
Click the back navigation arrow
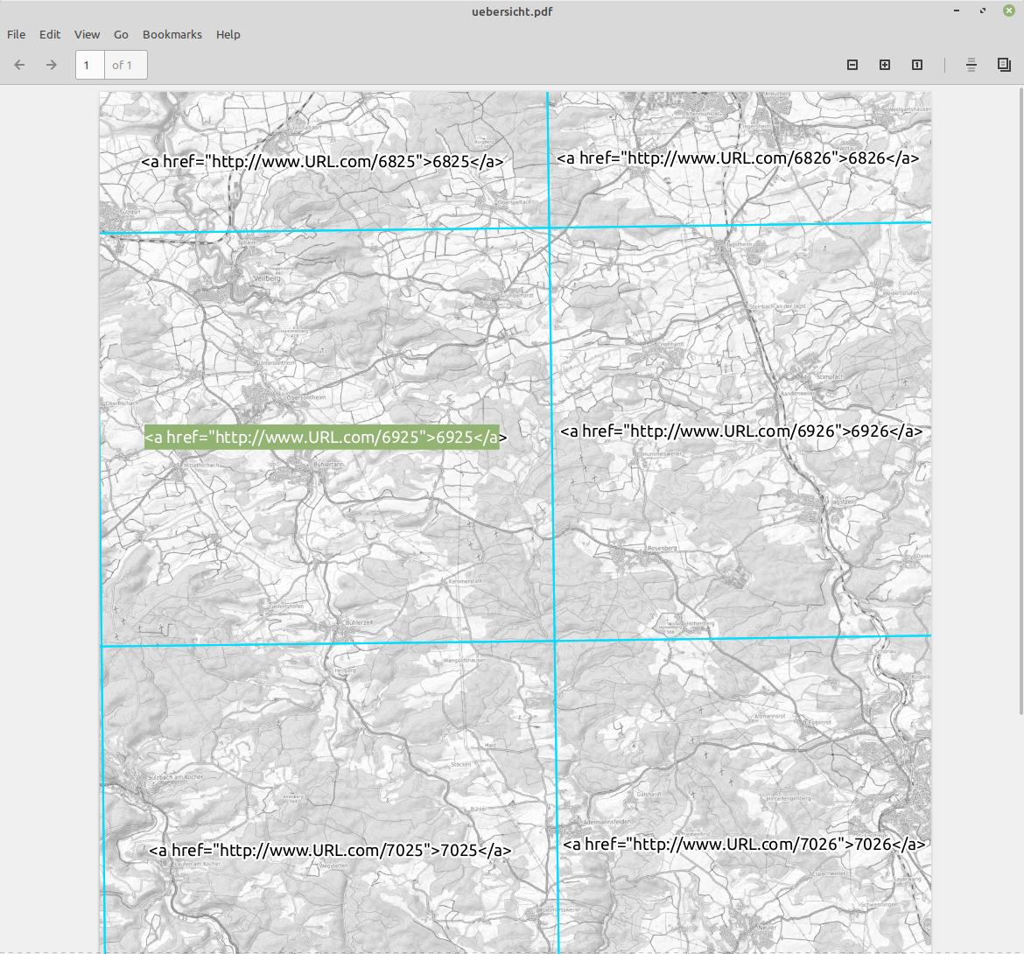click(19, 65)
